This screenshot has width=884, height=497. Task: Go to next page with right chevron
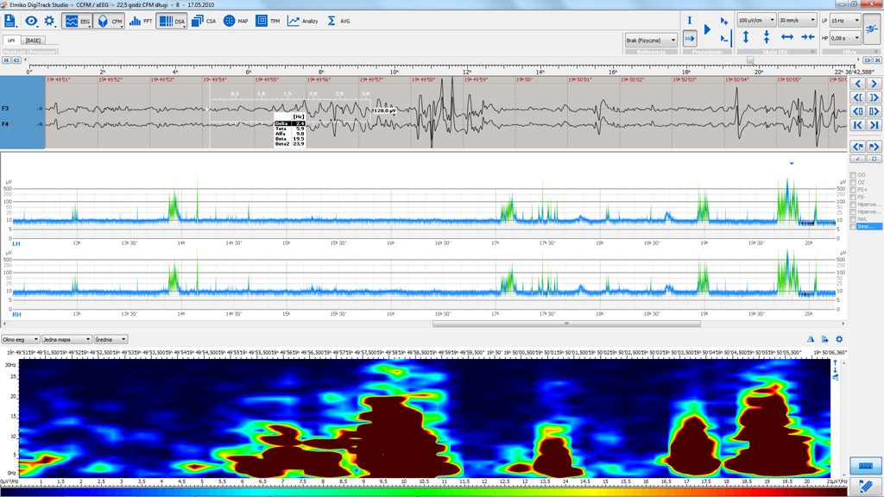(x=875, y=84)
